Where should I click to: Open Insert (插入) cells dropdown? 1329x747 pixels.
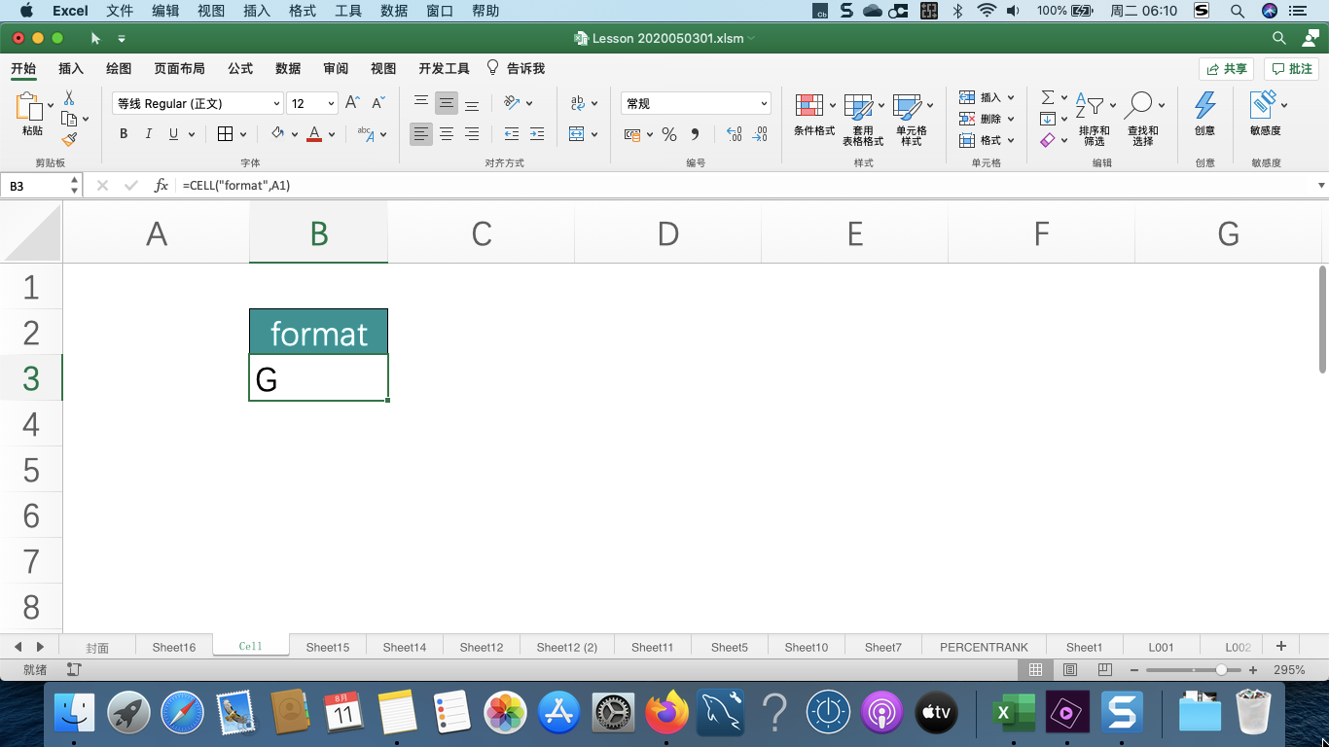1011,97
